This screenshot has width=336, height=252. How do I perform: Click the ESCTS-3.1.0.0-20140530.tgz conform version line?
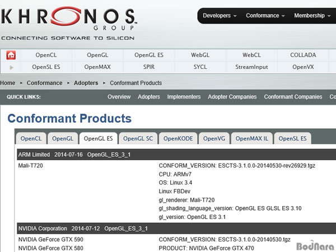pyautogui.click(x=225, y=240)
